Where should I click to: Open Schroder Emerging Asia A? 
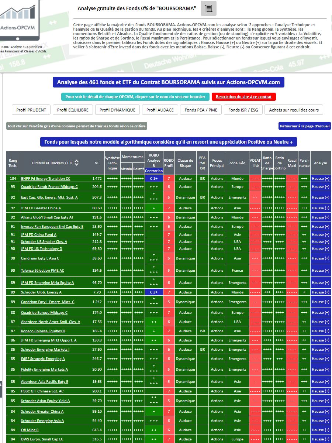click(x=42, y=421)
